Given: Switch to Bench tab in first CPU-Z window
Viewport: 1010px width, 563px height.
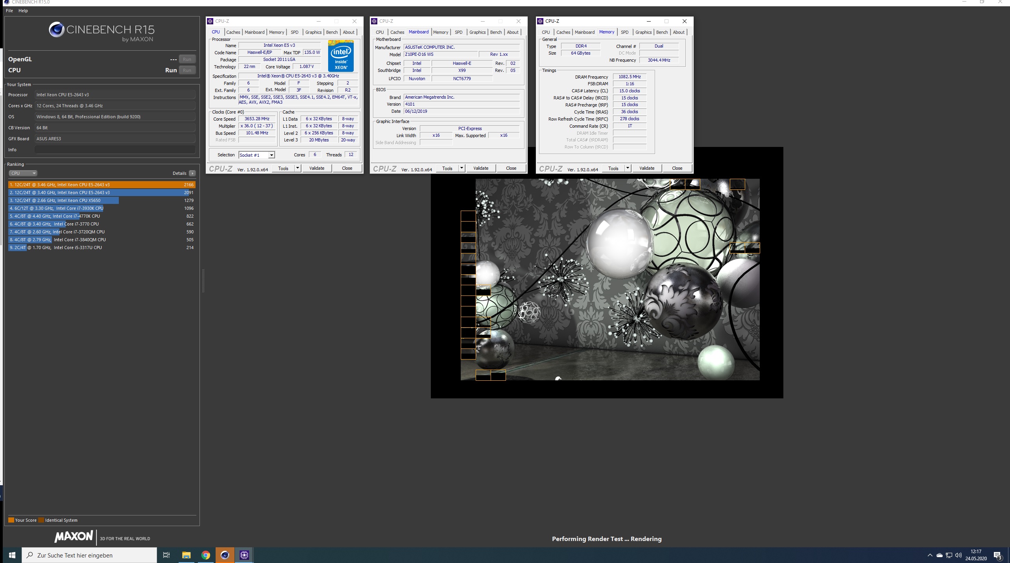Looking at the screenshot, I should click(332, 32).
